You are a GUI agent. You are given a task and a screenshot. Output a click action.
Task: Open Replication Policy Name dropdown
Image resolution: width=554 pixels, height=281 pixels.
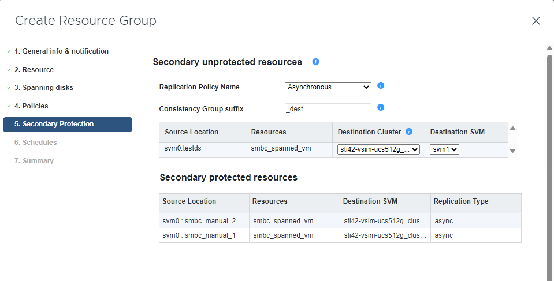pyautogui.click(x=328, y=87)
